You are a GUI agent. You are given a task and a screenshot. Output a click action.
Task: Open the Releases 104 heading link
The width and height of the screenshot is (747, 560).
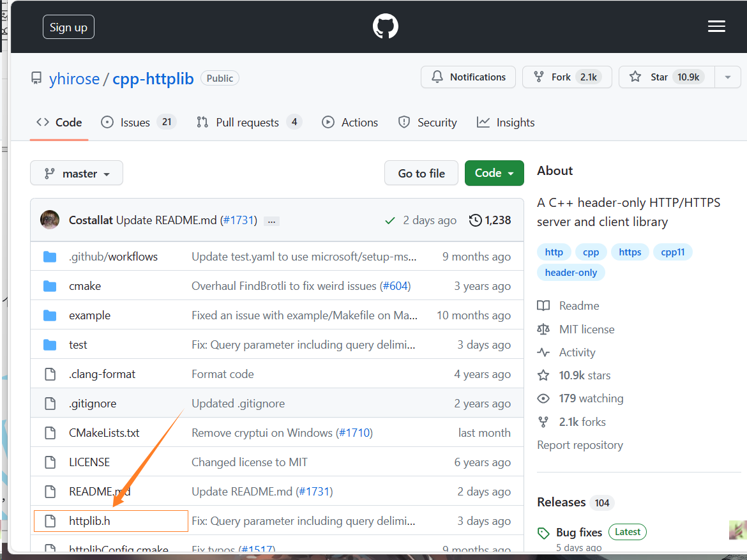pyautogui.click(x=575, y=503)
